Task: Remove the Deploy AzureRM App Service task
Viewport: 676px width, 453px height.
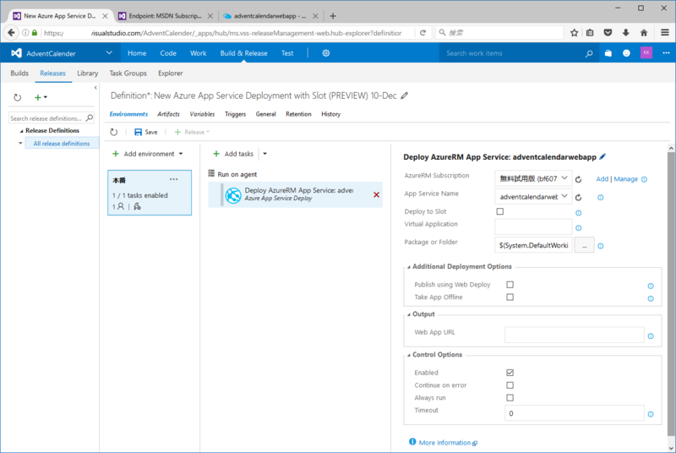Action: tap(376, 195)
